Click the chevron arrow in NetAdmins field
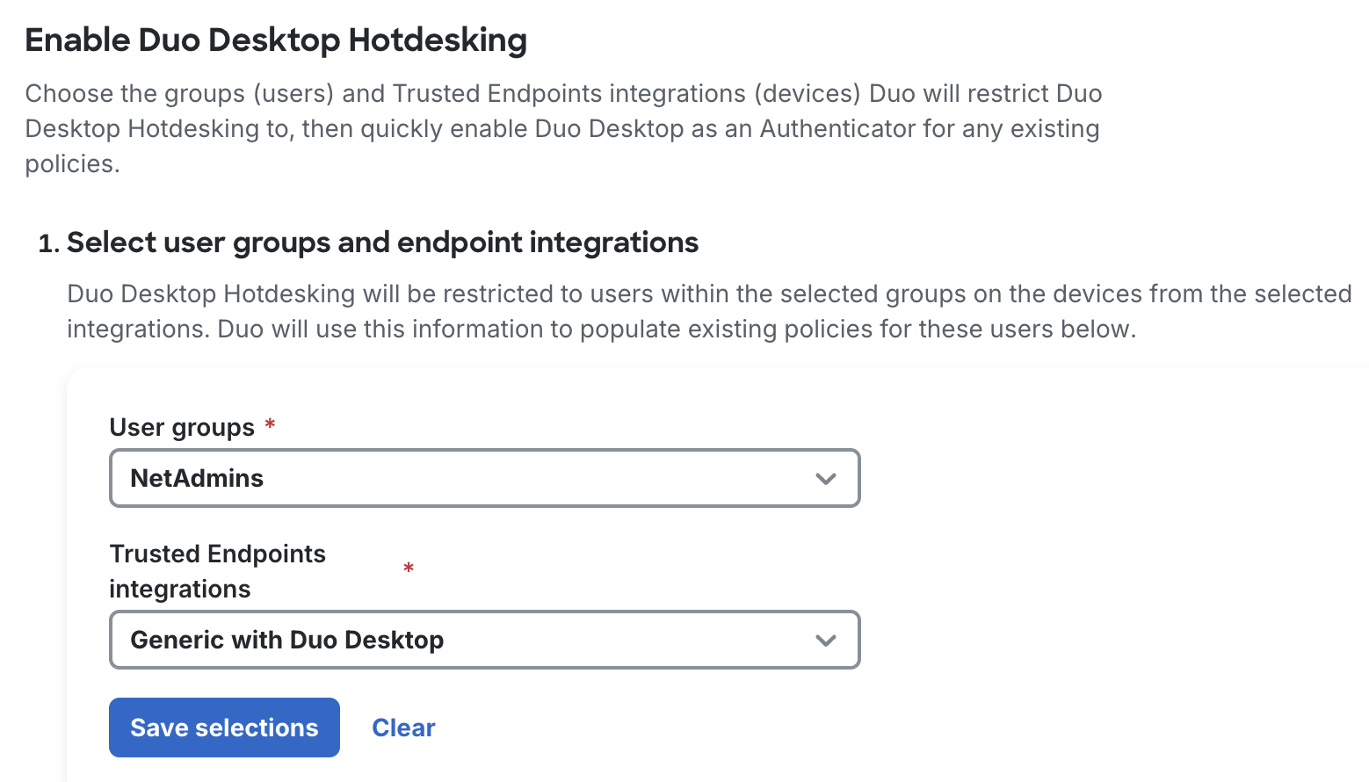1369x782 pixels. (x=825, y=479)
